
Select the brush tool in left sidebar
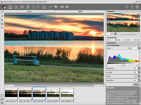point(2,12)
